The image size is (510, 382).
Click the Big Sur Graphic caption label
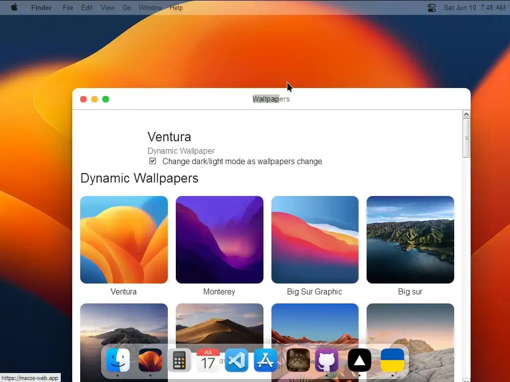coord(315,291)
